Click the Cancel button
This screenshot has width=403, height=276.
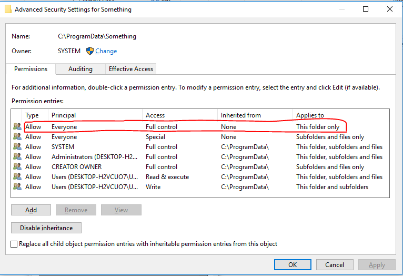[x=335, y=265]
